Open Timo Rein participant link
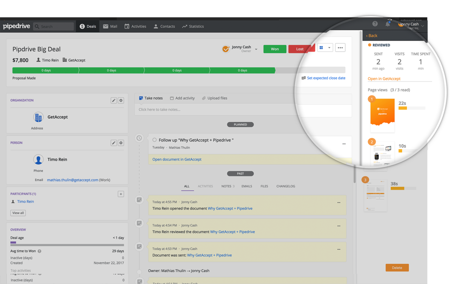Screen dimensions: 455x284 point(26,202)
